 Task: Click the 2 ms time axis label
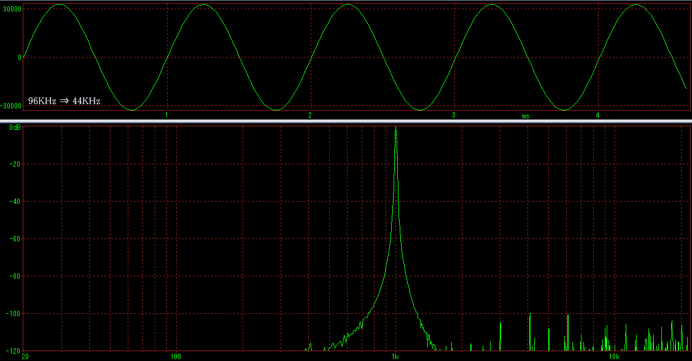point(310,115)
